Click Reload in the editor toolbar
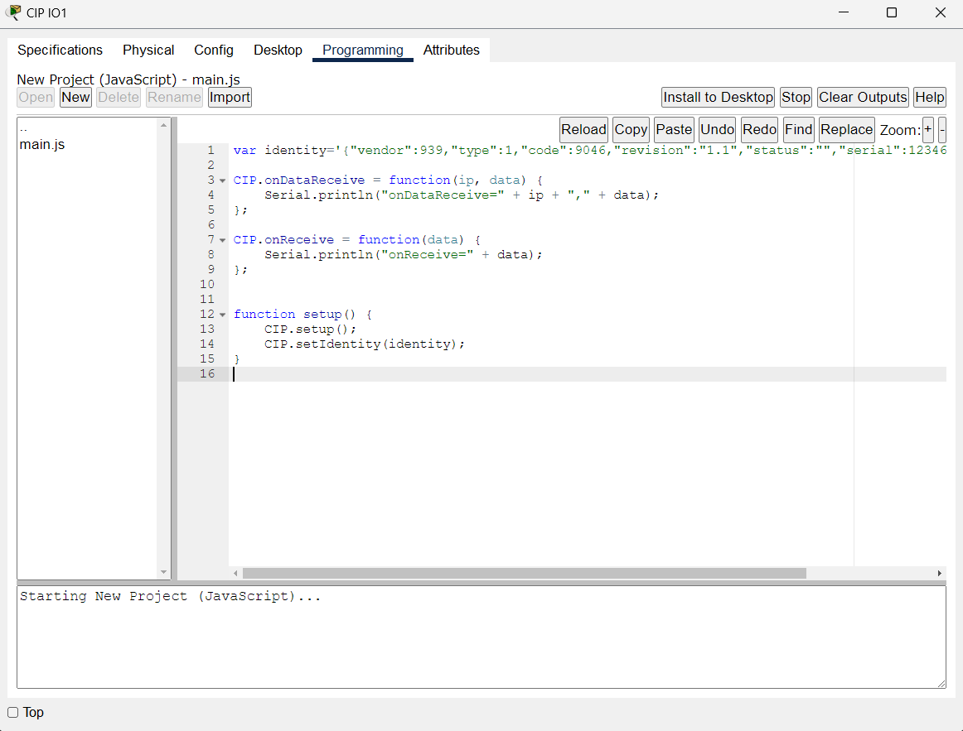Screen dimensions: 963x731 click(x=583, y=129)
